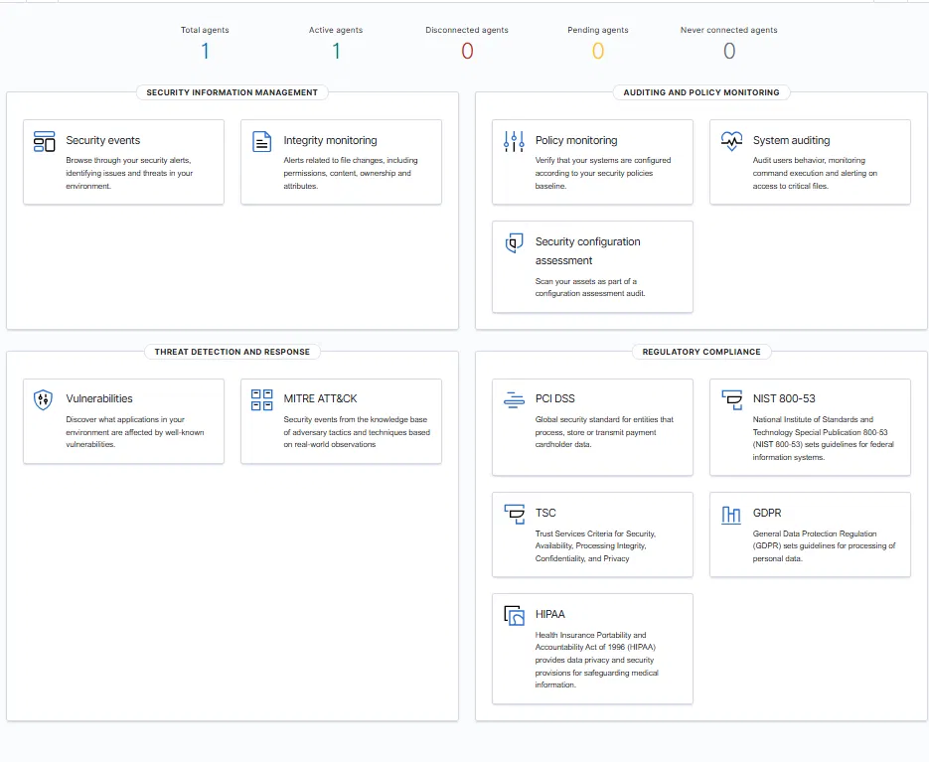Click the Security configuration assessment shield icon
This screenshot has width=929, height=762.
(x=514, y=243)
